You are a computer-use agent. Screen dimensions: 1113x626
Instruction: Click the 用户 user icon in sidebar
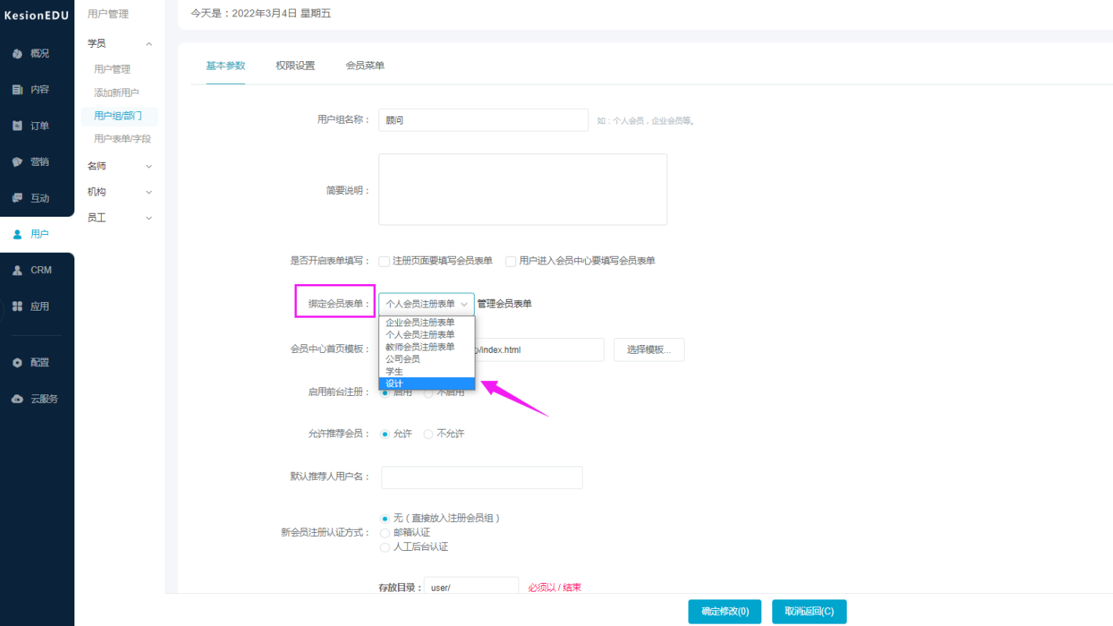coord(17,234)
